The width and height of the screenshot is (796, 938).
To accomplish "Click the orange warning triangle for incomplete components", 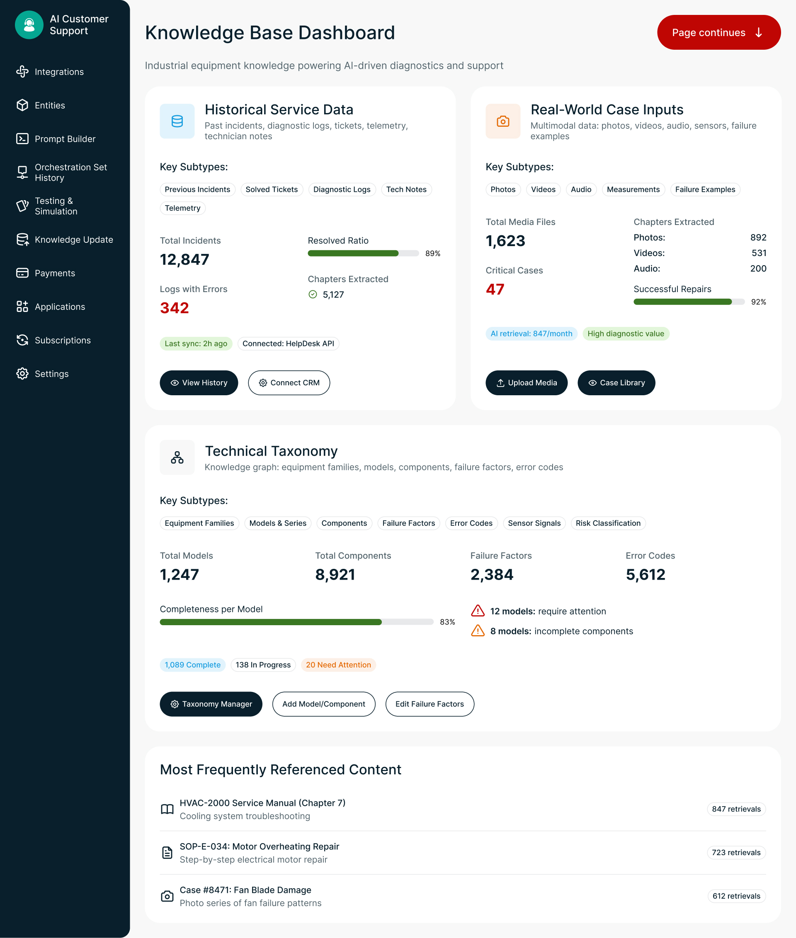I will [478, 631].
